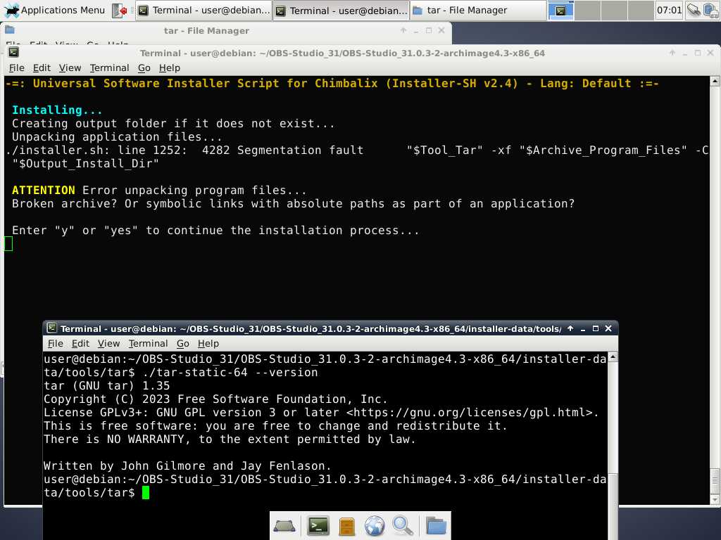This screenshot has width=721, height=540.
Task: Click scroll-up arrow of large terminal scrollbar
Action: [715, 82]
